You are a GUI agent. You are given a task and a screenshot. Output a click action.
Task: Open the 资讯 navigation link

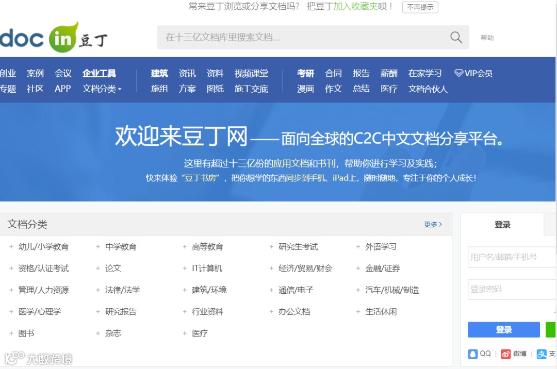coord(187,74)
